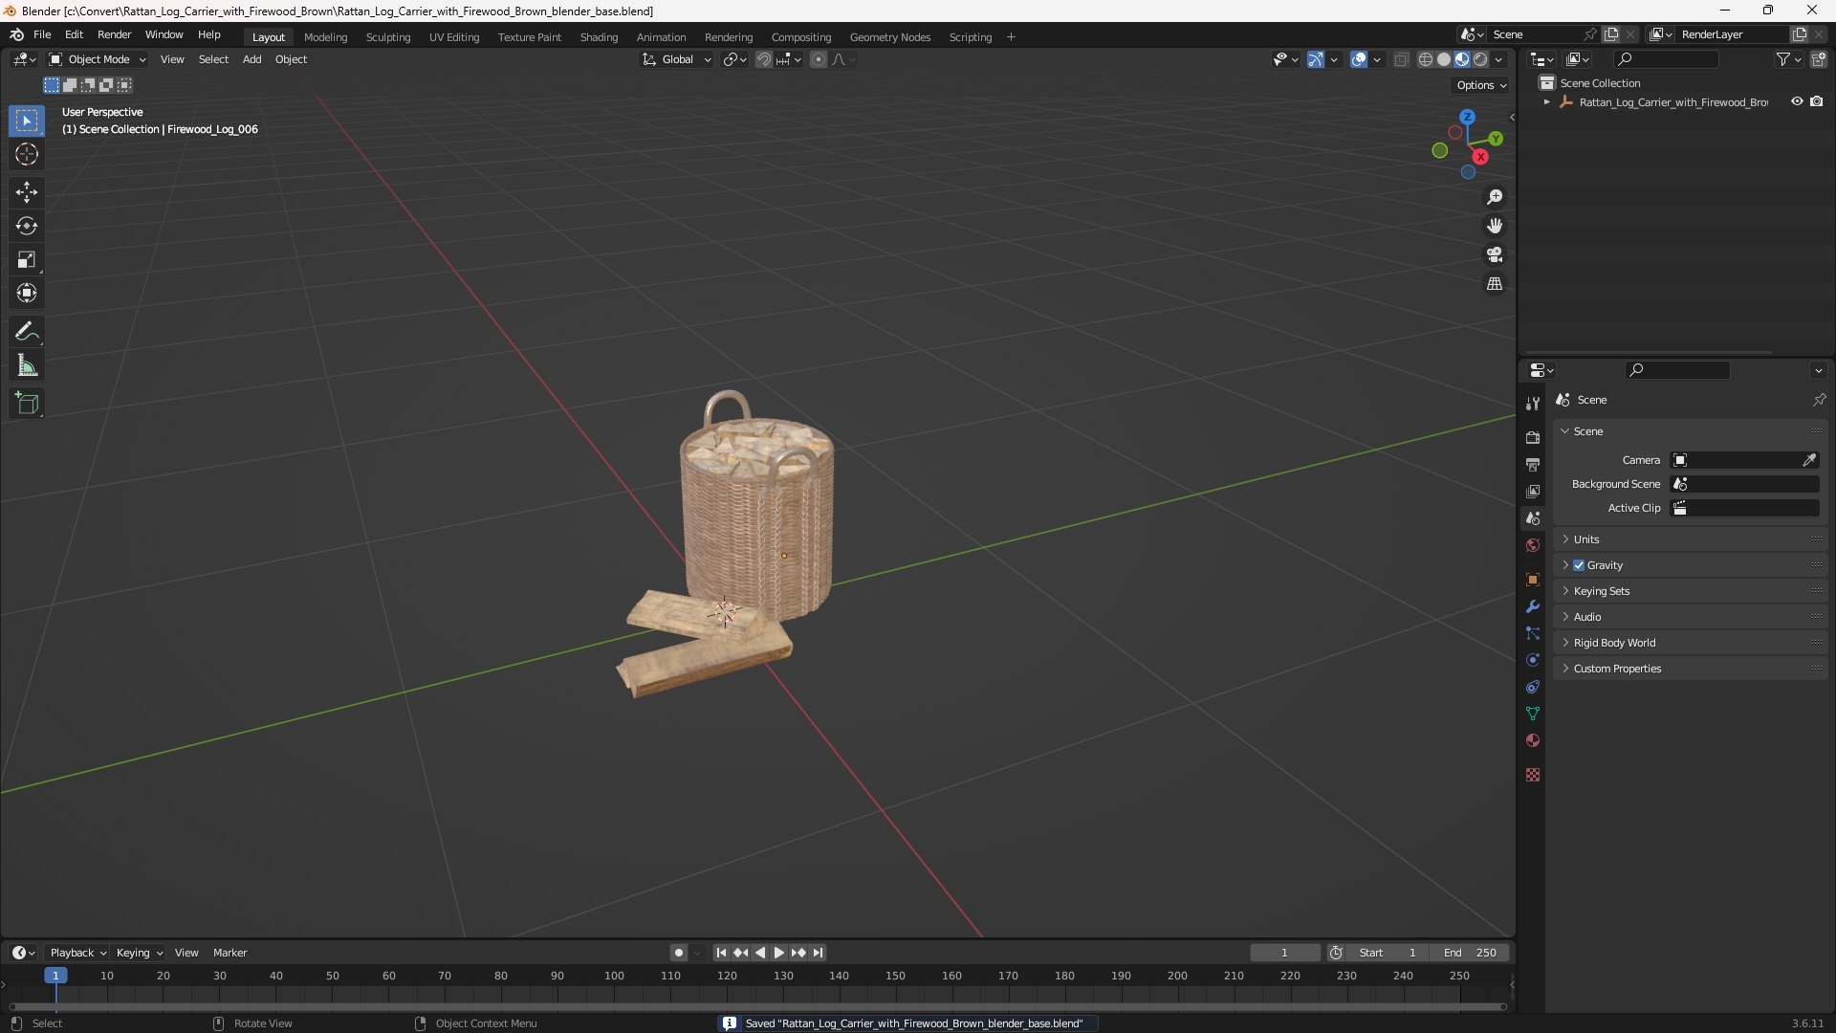Toggle show gizmo button
The width and height of the screenshot is (1836, 1033).
[x=1316, y=59]
